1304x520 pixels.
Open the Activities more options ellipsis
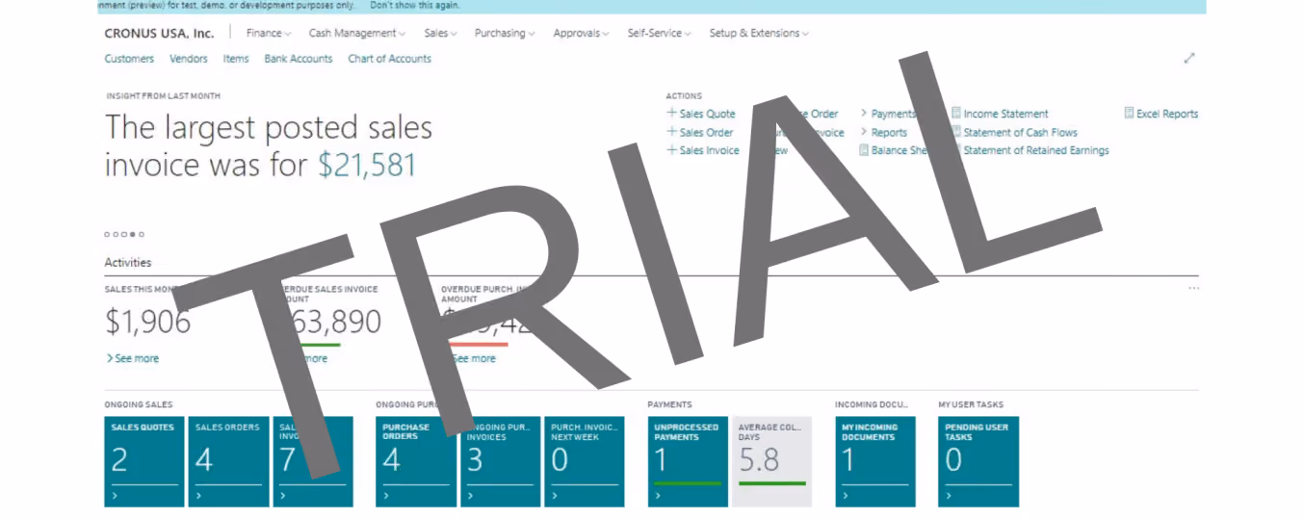pos(1193,288)
